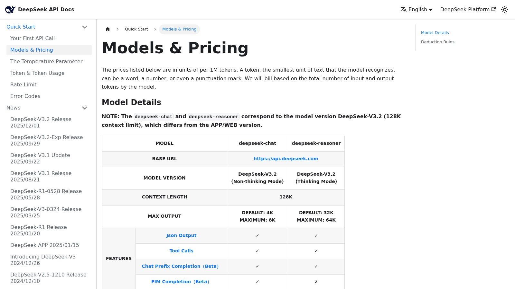The height and width of the screenshot is (289, 515).
Task: Click the inline deepseek-chat code in note
Action: (x=154, y=117)
